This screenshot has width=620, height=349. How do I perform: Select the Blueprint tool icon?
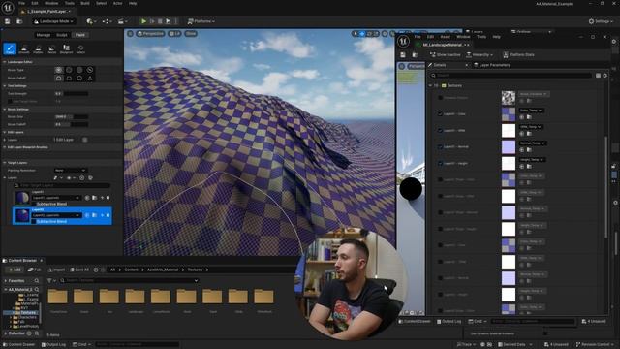66,49
